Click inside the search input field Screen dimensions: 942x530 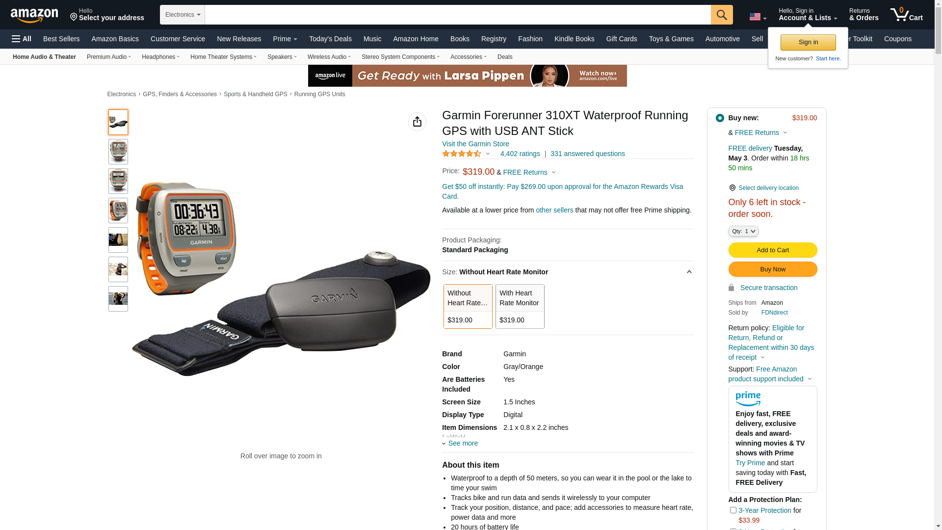coord(458,15)
